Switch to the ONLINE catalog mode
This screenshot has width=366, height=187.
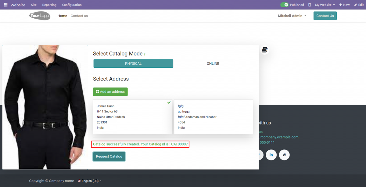point(213,63)
